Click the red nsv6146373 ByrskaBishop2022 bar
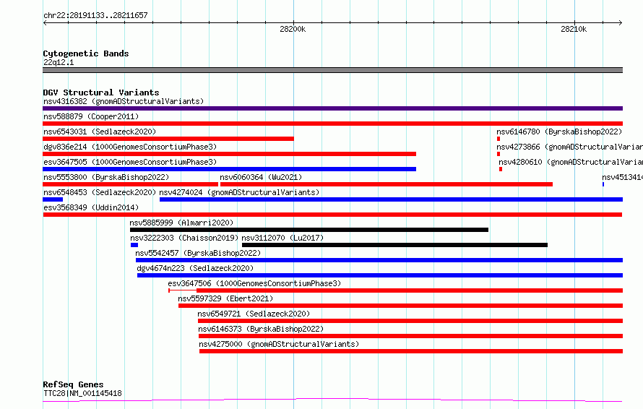Image resolution: width=643 pixels, height=409 pixels. point(410,336)
